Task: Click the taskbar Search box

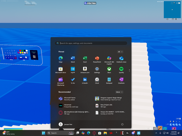Action: pos(60,133)
